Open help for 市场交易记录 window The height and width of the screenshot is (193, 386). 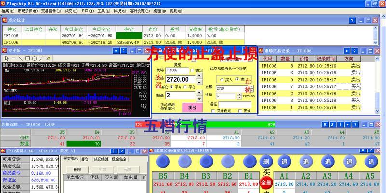pyautogui.click(x=354, y=51)
